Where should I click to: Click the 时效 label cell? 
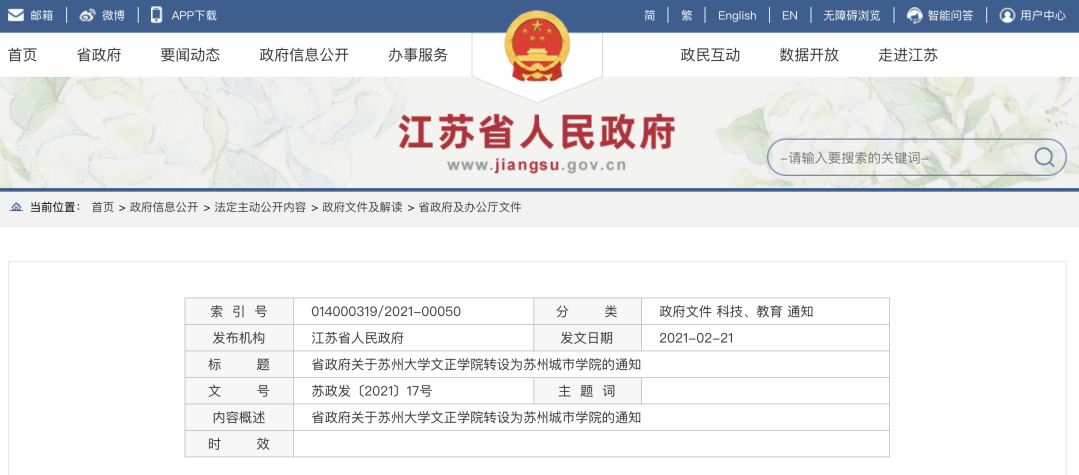pos(239,444)
